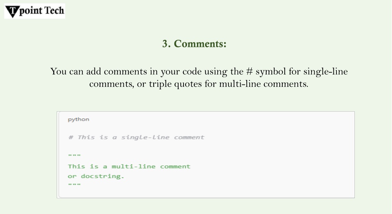Click the 'or docstring.' code line
Screen dimensions: 392x214
point(96,176)
